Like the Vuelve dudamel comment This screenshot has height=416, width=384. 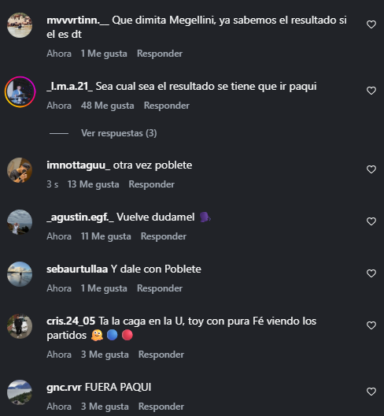[x=371, y=221]
